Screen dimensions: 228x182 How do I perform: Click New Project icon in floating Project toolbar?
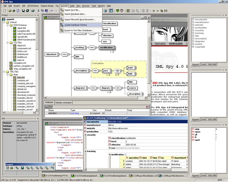[8, 168]
